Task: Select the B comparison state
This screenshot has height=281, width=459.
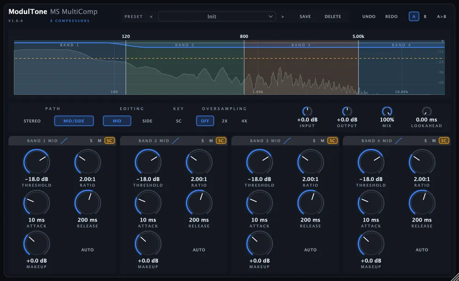Action: pyautogui.click(x=425, y=17)
